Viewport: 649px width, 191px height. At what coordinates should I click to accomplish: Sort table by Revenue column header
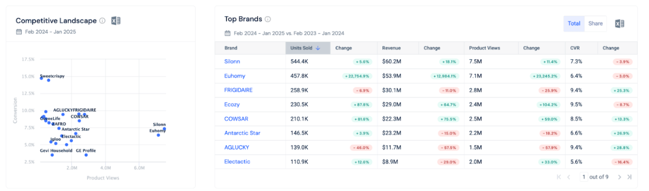pos(397,48)
